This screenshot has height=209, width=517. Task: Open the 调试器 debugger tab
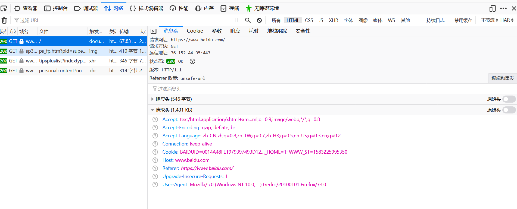[86, 8]
